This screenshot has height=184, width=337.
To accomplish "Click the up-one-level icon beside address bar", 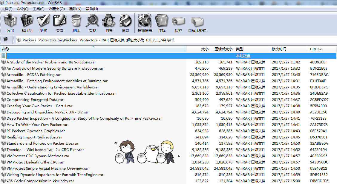I will point(6,39).
